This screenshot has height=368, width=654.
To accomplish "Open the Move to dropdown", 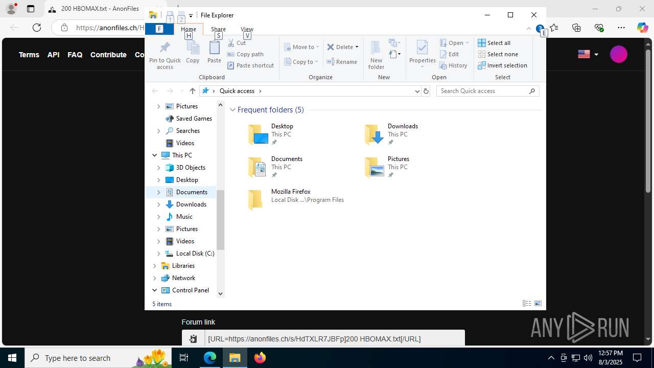I will point(302,47).
